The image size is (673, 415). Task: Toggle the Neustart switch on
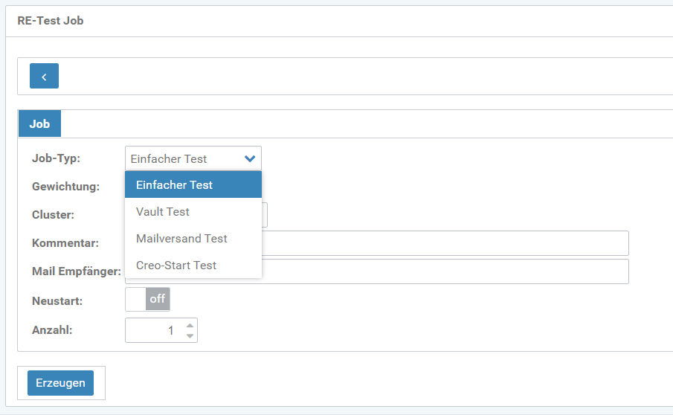pyautogui.click(x=148, y=299)
